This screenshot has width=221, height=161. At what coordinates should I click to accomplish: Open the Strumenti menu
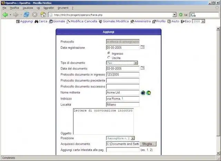pyautogui.click(x=63, y=8)
